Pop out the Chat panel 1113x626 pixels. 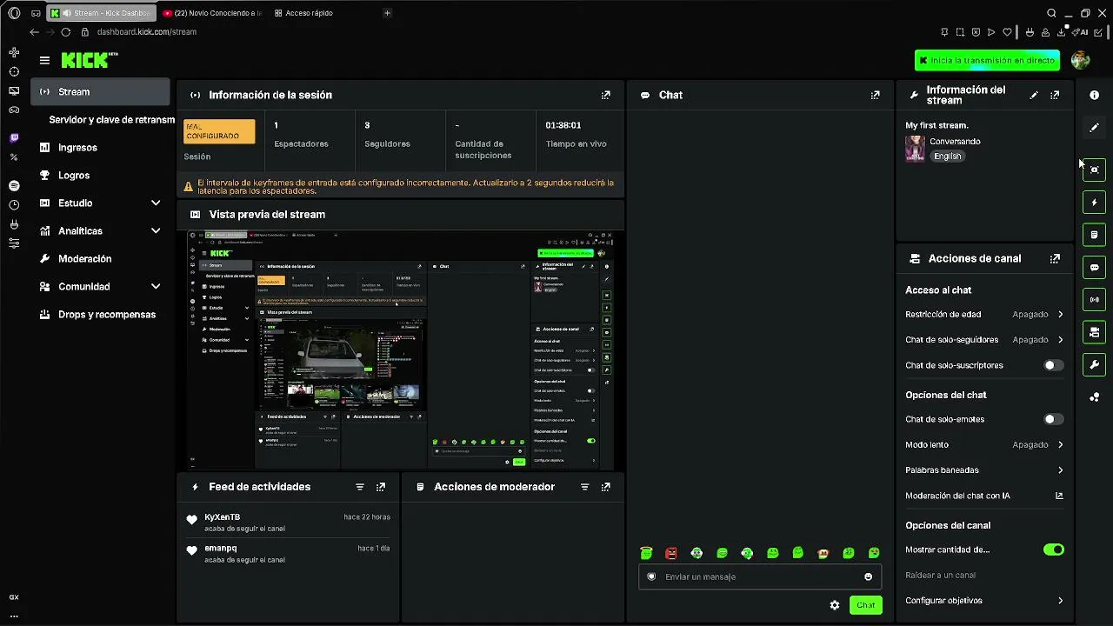[x=876, y=95]
